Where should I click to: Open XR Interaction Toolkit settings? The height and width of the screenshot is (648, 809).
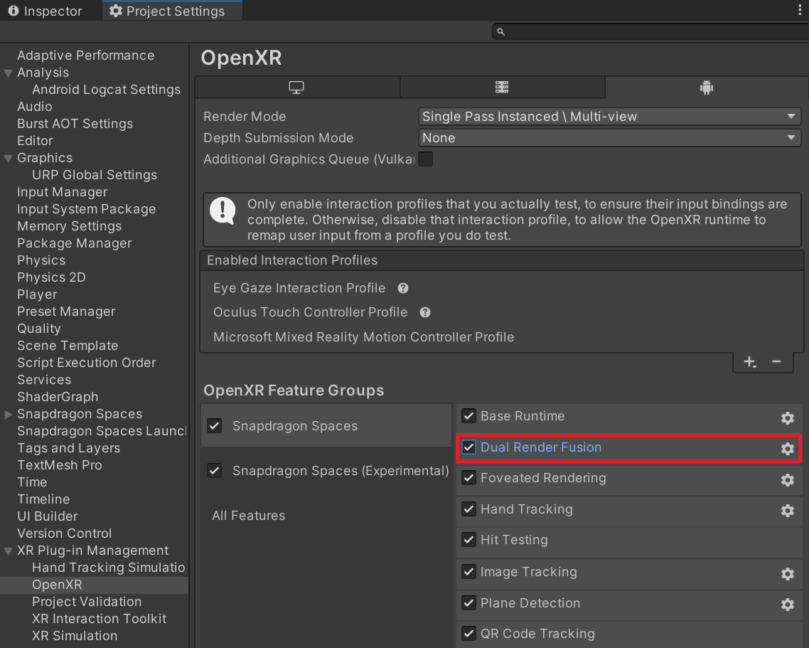click(99, 618)
